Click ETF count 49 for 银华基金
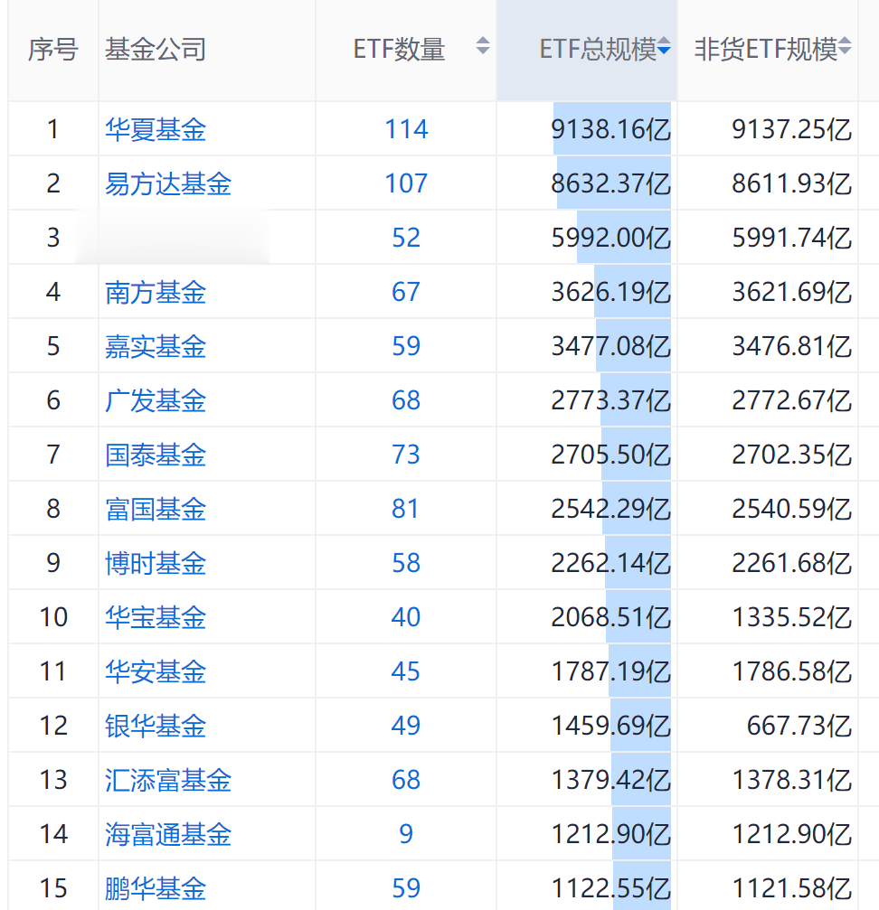The image size is (879, 910). pos(406,726)
